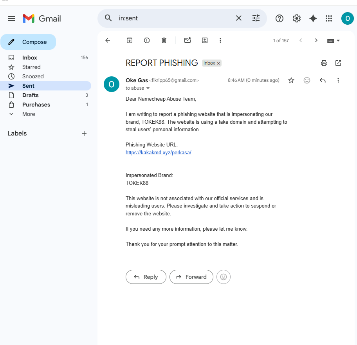The image size is (357, 345).
Task: Open Google apps grid
Action: (329, 18)
